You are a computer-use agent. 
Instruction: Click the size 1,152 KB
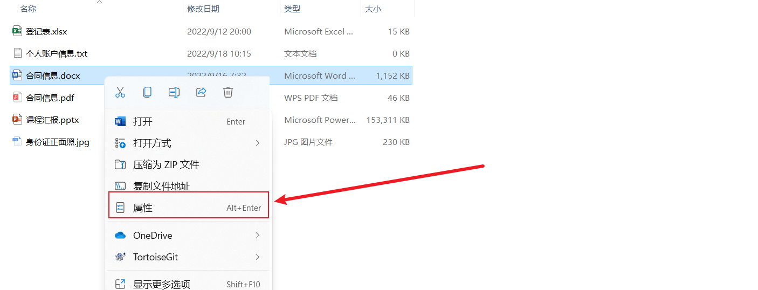click(393, 75)
